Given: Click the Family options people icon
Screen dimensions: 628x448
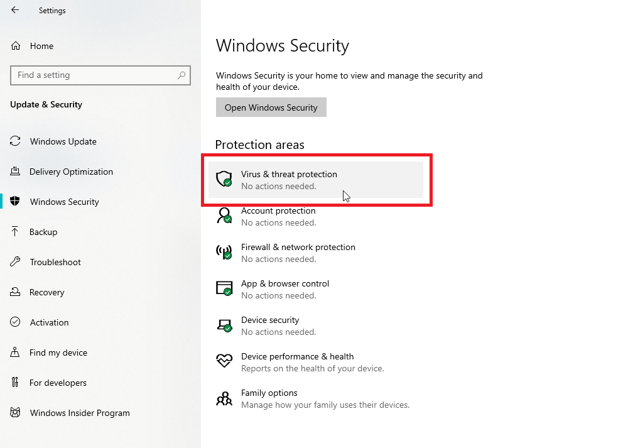Looking at the screenshot, I should tap(224, 398).
